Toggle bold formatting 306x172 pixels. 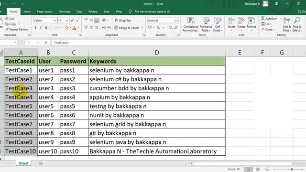pyautogui.click(x=35, y=28)
